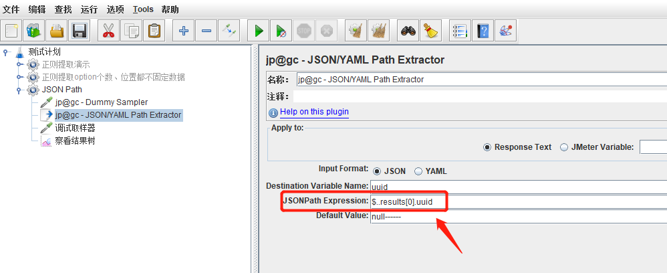Open the Function Helper list icon
Viewport: 667px width, 273px height.
tap(460, 31)
